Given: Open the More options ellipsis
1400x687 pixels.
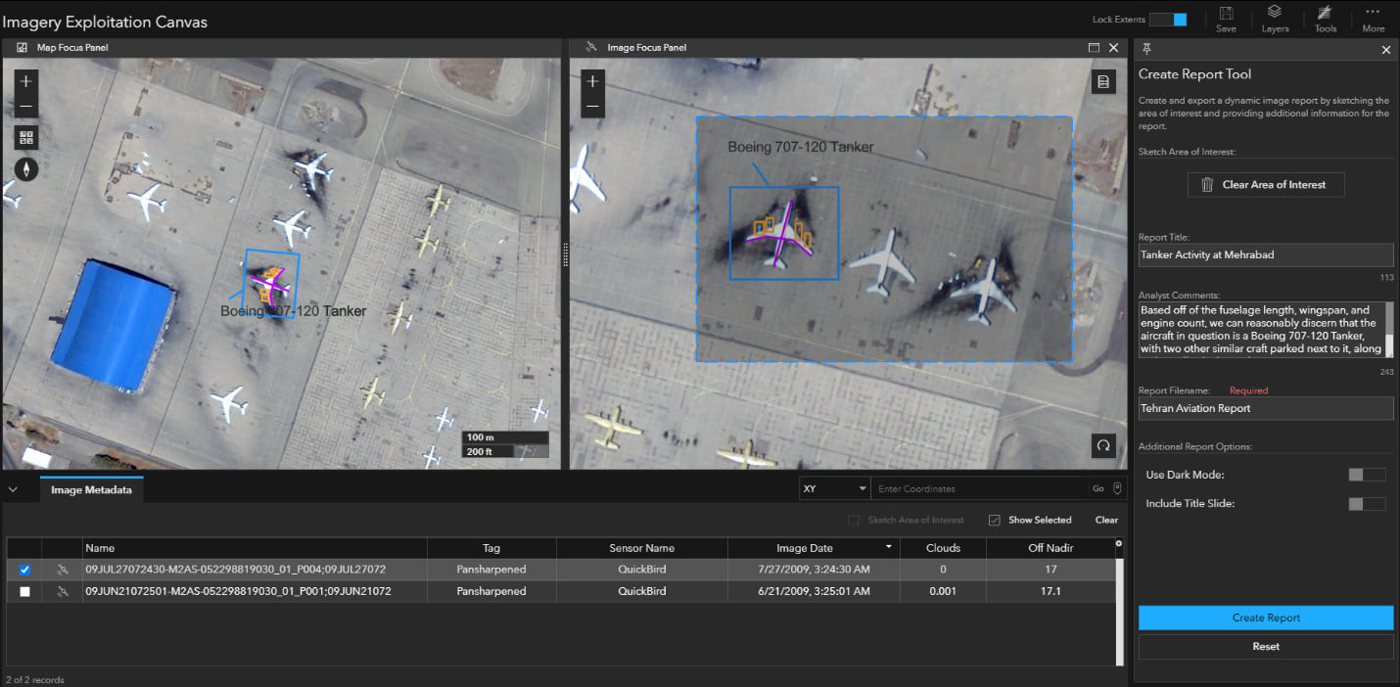Looking at the screenshot, I should [1373, 12].
